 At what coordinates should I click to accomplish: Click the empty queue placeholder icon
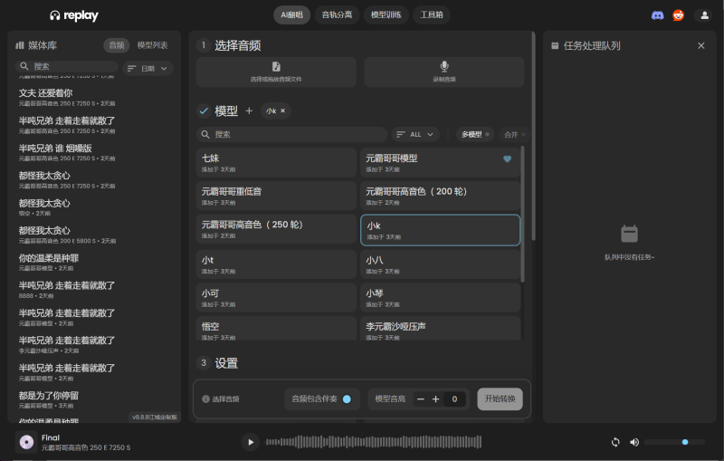click(629, 235)
